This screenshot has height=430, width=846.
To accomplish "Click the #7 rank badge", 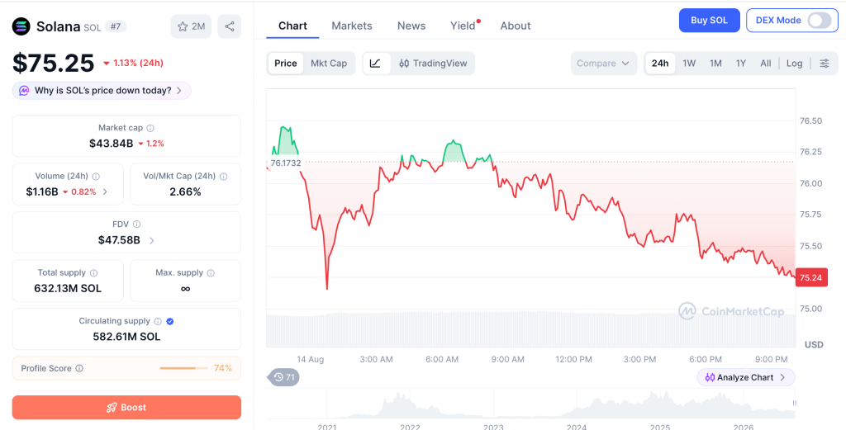I will point(116,26).
